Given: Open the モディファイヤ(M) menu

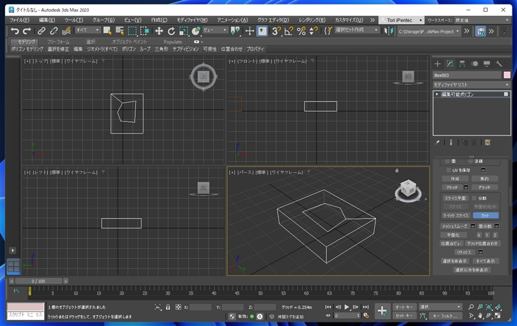Looking at the screenshot, I should (x=192, y=20).
